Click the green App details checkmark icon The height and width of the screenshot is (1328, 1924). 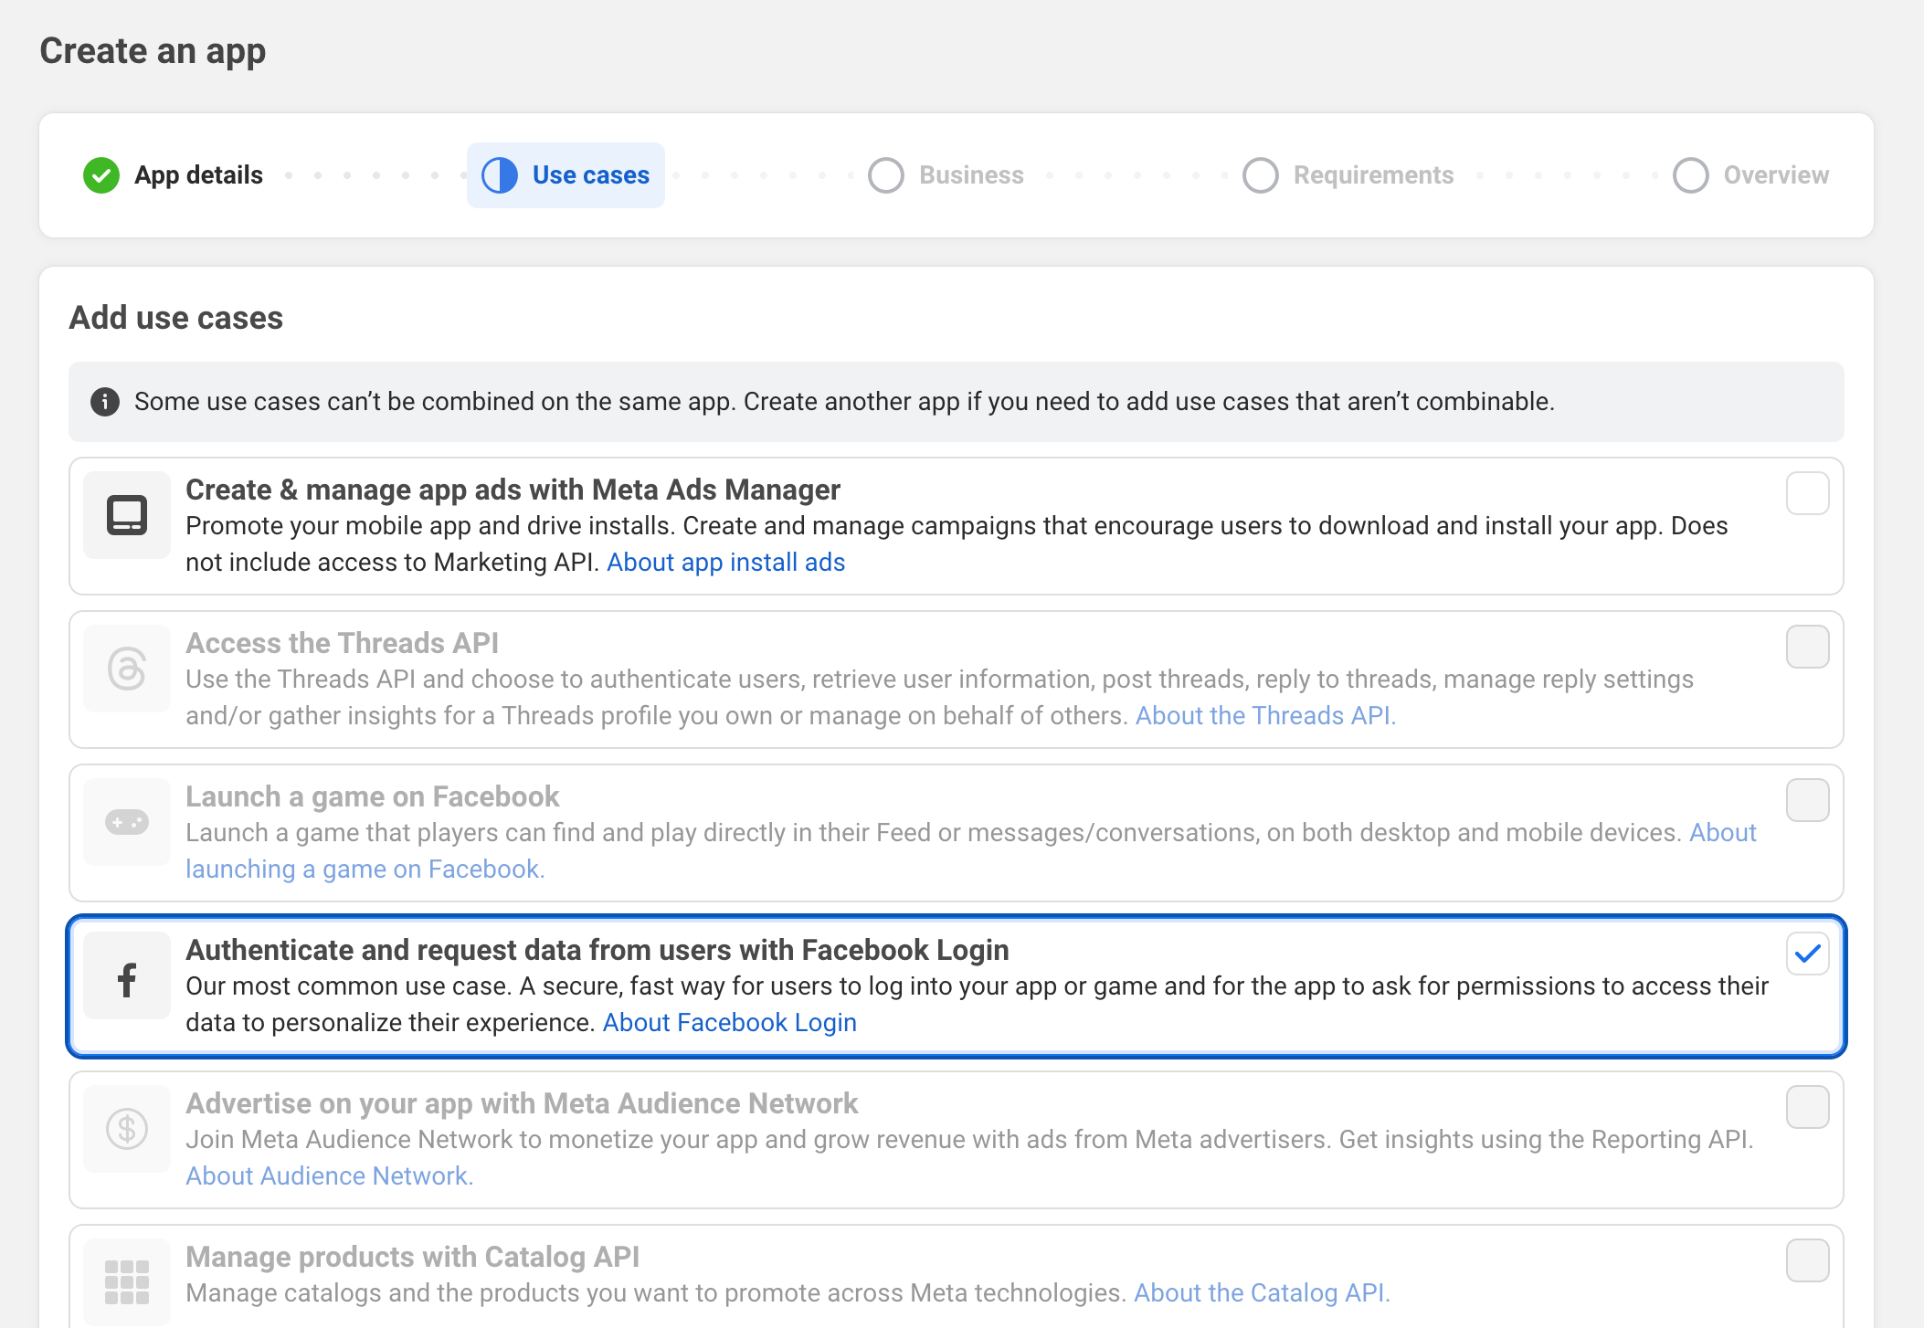click(x=101, y=175)
